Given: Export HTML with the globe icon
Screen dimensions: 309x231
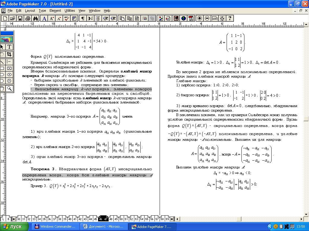Looking at the screenshot, I should click(x=183, y=18).
